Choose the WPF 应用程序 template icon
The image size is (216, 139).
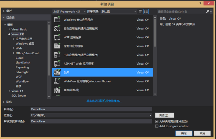point(57,37)
